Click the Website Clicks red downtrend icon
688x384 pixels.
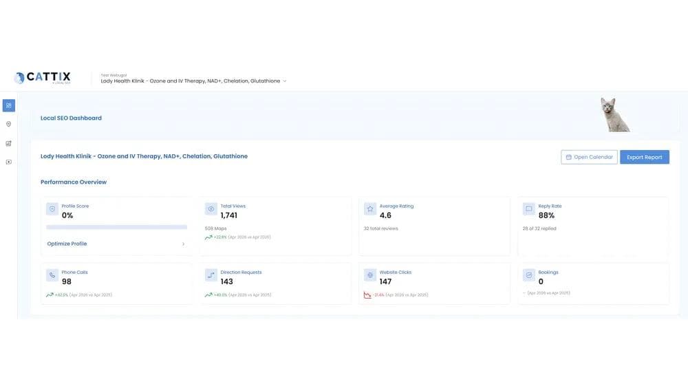tap(367, 295)
